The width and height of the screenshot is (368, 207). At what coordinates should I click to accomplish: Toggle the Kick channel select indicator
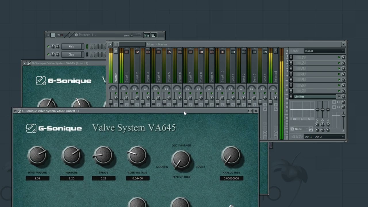click(87, 47)
